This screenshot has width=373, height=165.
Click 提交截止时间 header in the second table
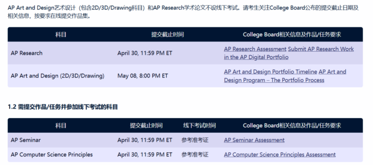point(146,126)
